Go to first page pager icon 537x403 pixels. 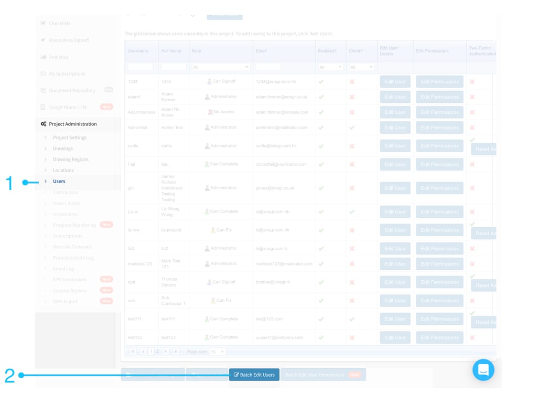tap(133, 351)
